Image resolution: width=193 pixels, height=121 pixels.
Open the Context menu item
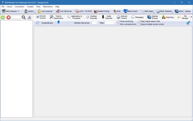click(x=30, y=7)
